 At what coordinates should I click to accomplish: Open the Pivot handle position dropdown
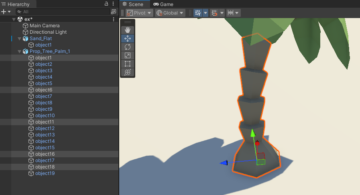pos(139,13)
